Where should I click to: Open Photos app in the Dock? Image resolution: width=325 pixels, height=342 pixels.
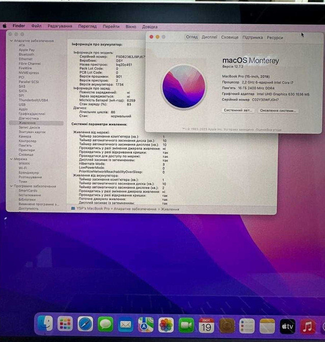click(166, 325)
